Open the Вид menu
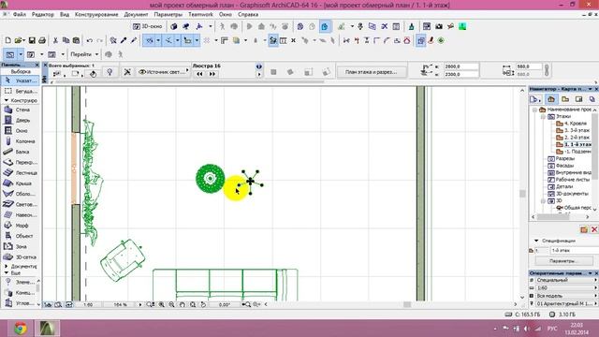This screenshot has width=599, height=337. coord(65,15)
